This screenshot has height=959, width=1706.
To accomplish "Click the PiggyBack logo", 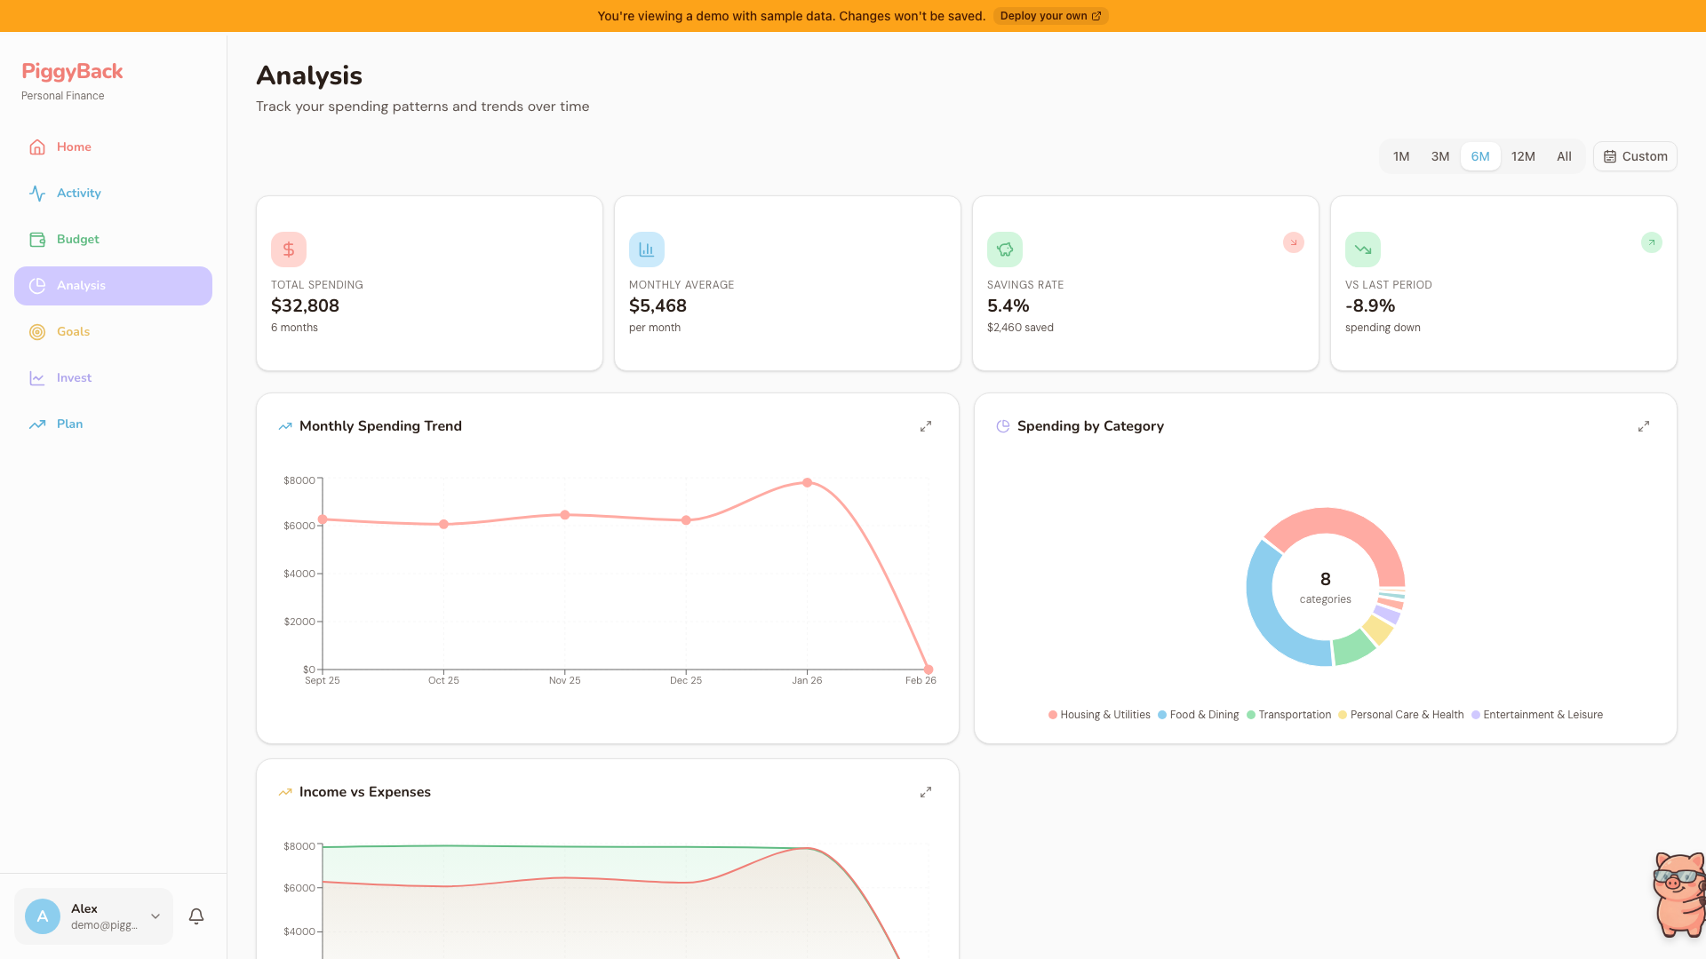I will [72, 72].
